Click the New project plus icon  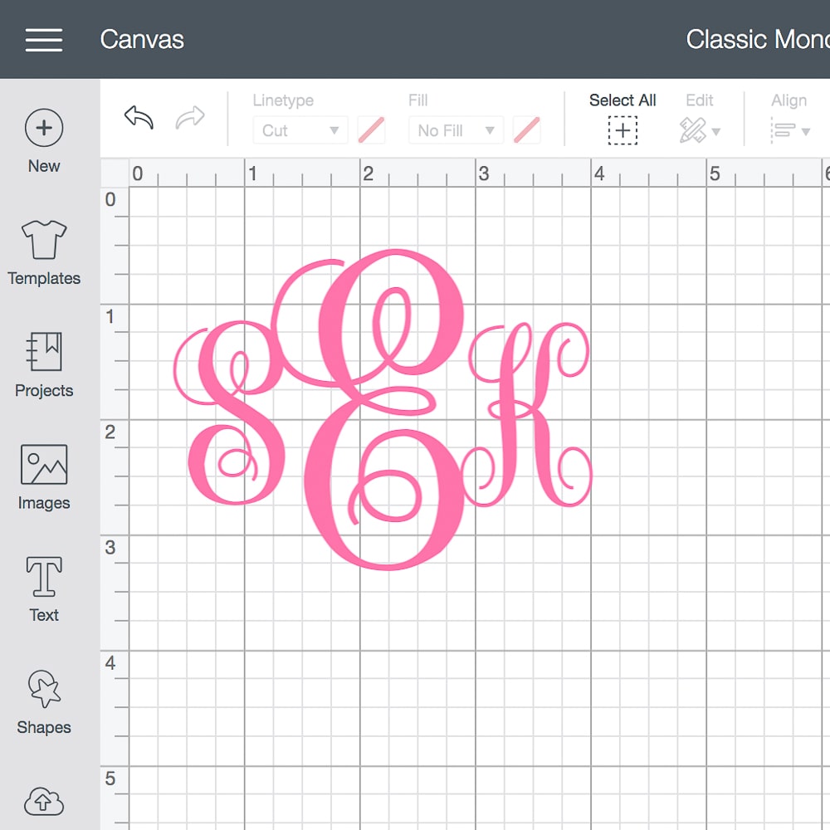[x=44, y=128]
